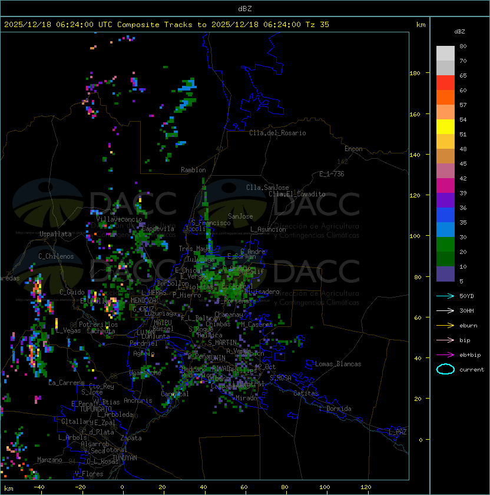This screenshot has height=495, width=490.
Task: Click the dBZ legend heading
Action: (x=459, y=32)
